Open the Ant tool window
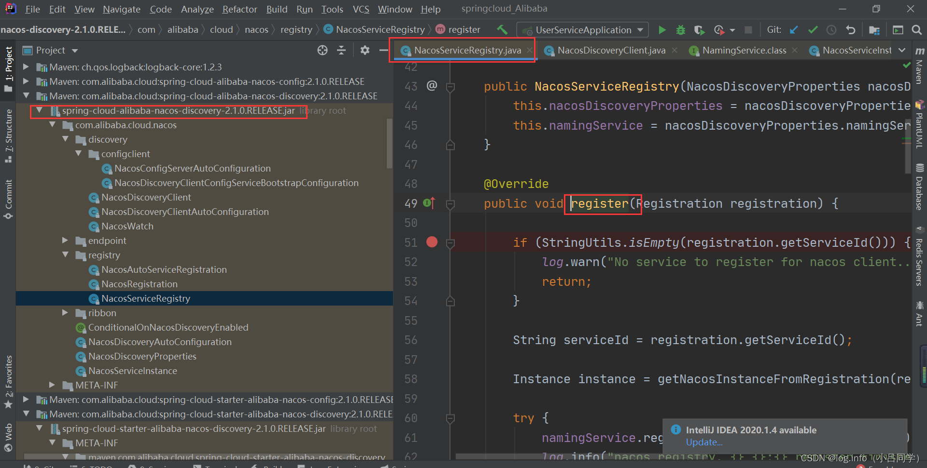Viewport: 927px width, 468px height. (x=920, y=314)
